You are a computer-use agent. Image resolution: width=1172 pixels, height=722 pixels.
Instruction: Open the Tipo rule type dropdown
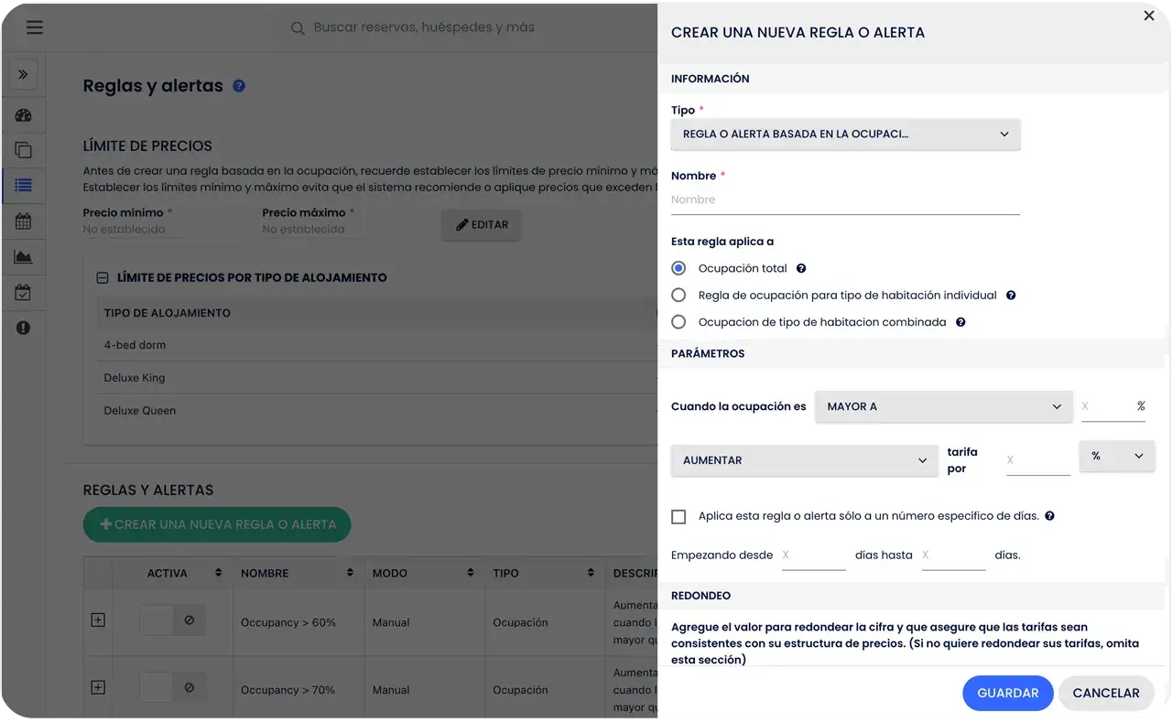[x=845, y=135]
